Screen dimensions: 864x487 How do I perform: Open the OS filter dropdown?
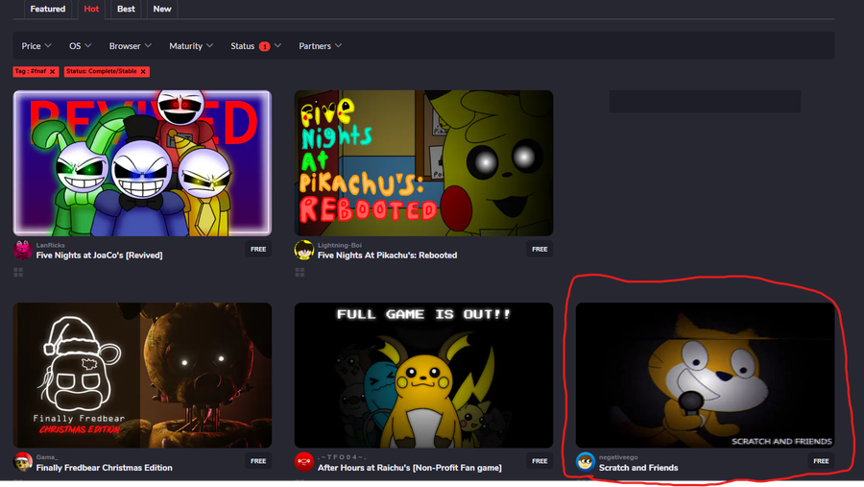80,46
